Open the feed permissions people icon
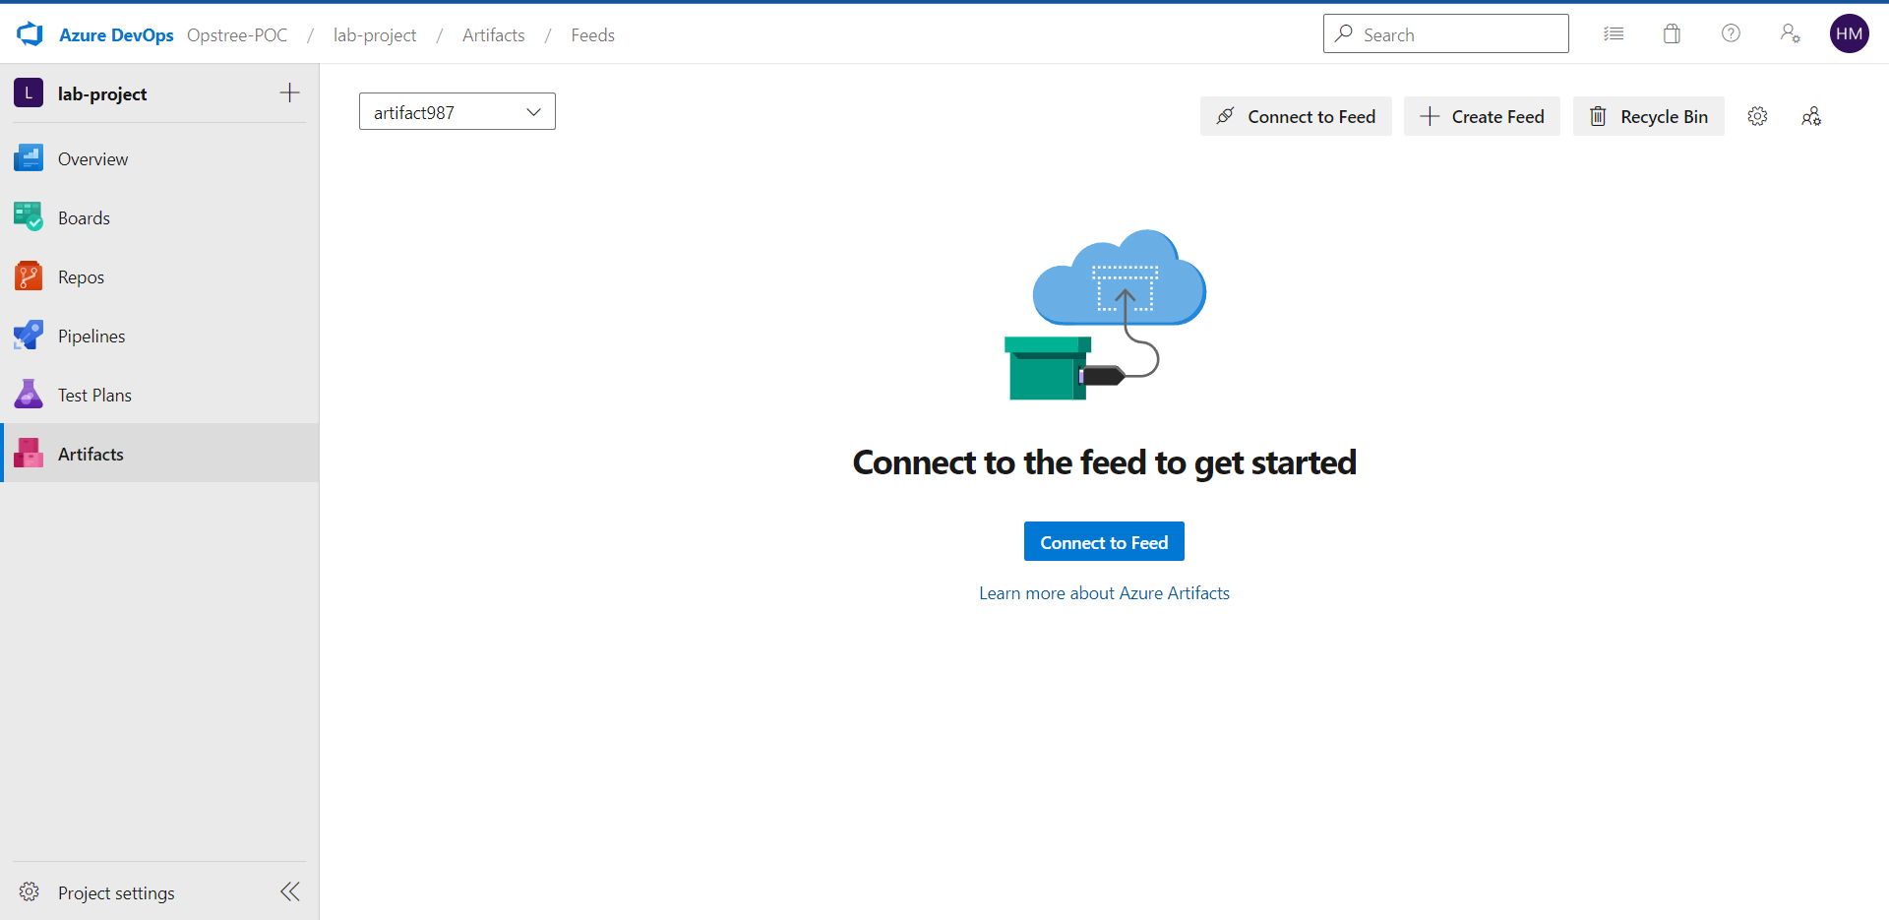 point(1811,116)
